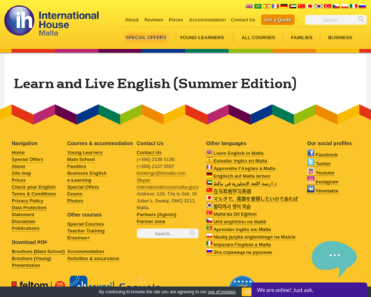
Task: Select the UK flag in the header
Action: [x=249, y=6]
